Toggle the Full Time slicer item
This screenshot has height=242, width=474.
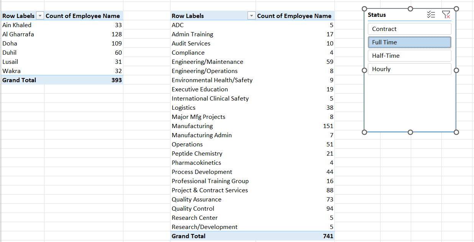coord(410,42)
